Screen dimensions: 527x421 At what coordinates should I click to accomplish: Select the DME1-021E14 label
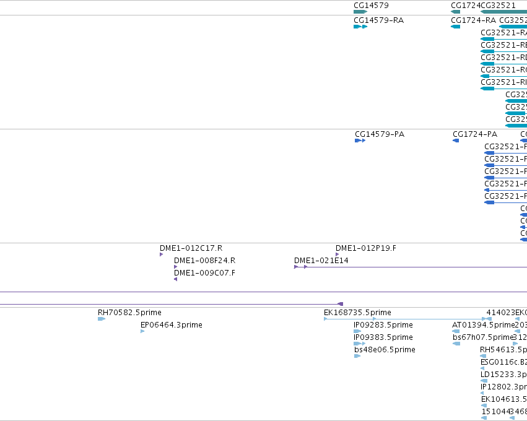[321, 261]
